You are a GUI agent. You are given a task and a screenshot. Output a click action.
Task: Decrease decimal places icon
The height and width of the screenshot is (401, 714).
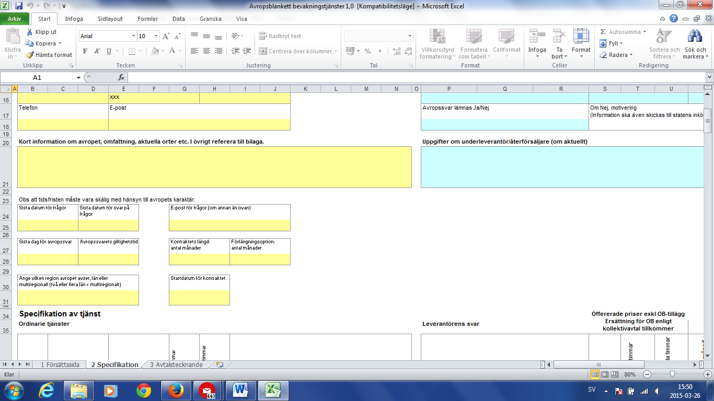[408, 51]
